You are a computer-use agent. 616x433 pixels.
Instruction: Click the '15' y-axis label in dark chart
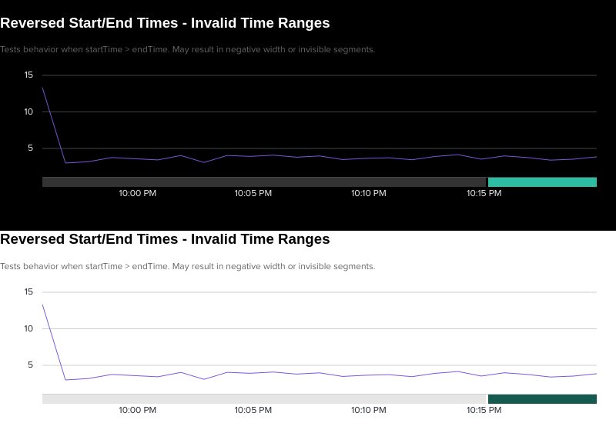(x=28, y=75)
